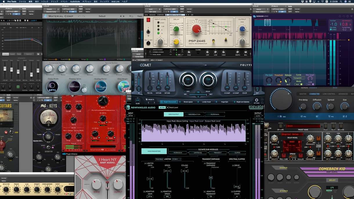This screenshot has height=199, width=354.
Task: Adjust Comet Dry/Wet slider
Action: click(x=198, y=94)
